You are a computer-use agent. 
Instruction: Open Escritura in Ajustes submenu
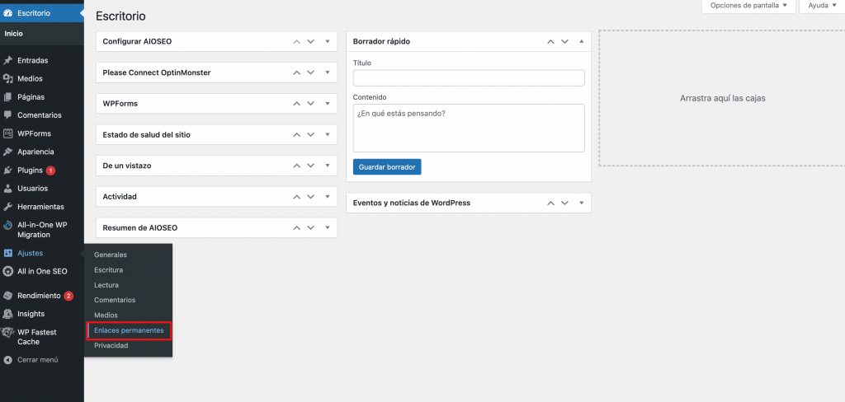tap(108, 269)
